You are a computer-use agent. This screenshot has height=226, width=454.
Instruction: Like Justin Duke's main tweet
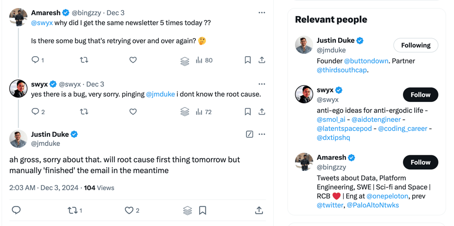click(x=129, y=210)
